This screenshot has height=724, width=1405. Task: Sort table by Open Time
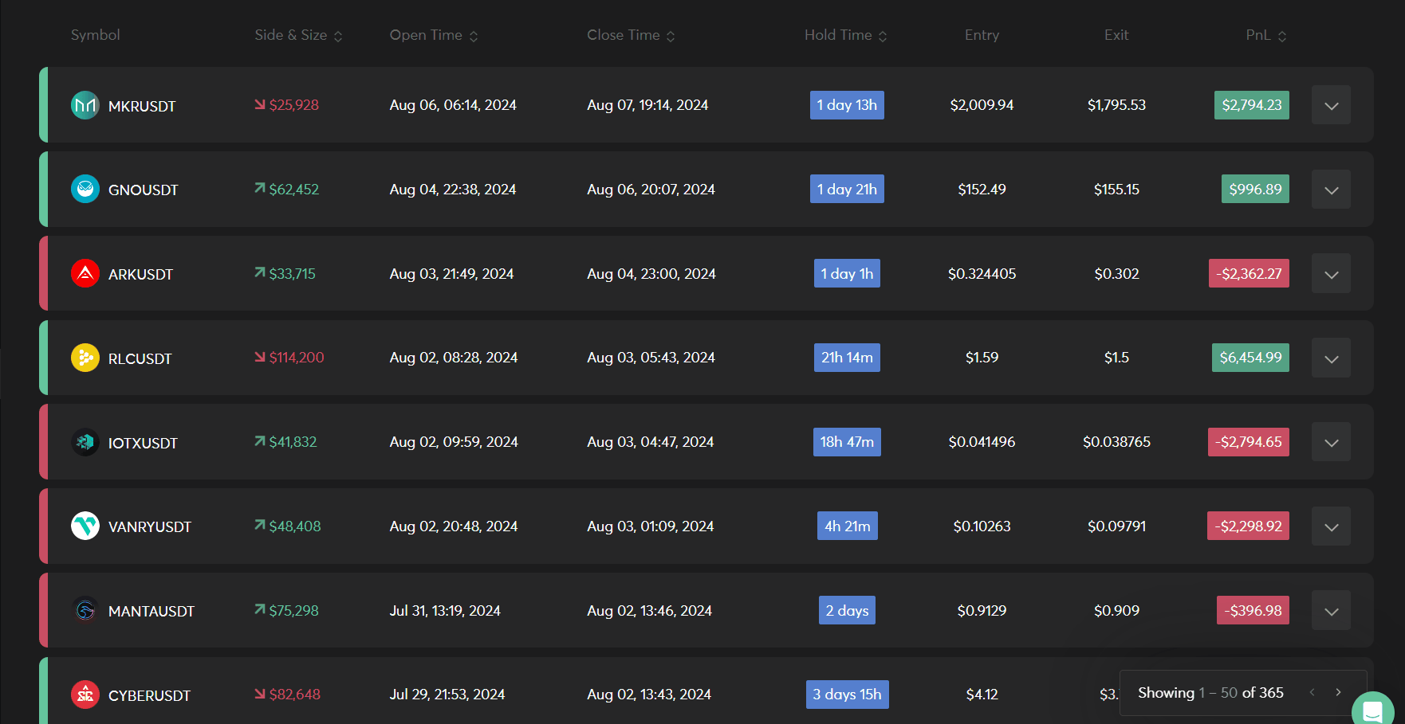(x=433, y=36)
